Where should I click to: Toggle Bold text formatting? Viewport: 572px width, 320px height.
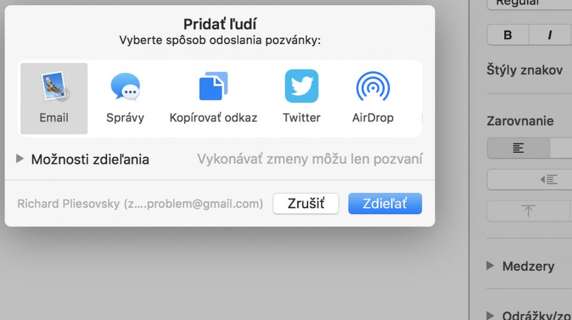pyautogui.click(x=508, y=35)
